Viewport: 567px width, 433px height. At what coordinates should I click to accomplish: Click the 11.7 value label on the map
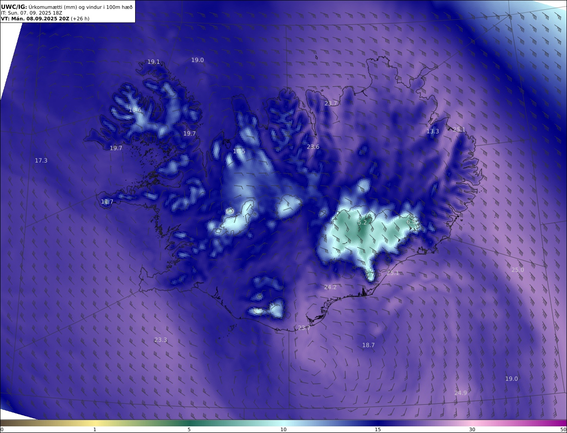tap(107, 201)
